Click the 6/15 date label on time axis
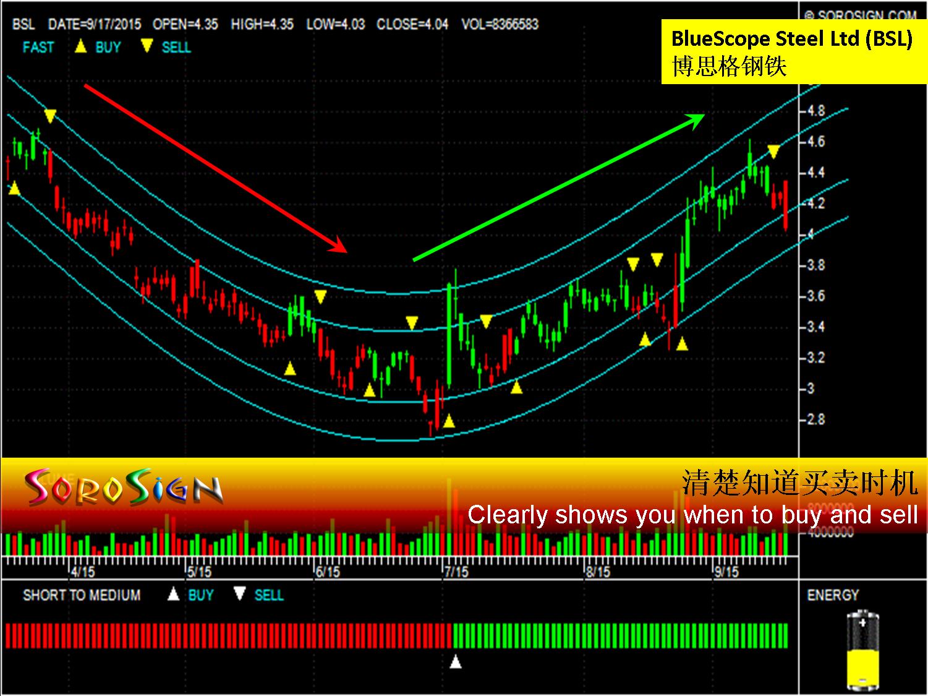This screenshot has height=696, width=928. tap(328, 572)
